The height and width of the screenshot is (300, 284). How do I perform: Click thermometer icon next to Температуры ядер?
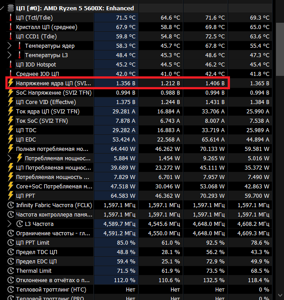click(x=19, y=46)
